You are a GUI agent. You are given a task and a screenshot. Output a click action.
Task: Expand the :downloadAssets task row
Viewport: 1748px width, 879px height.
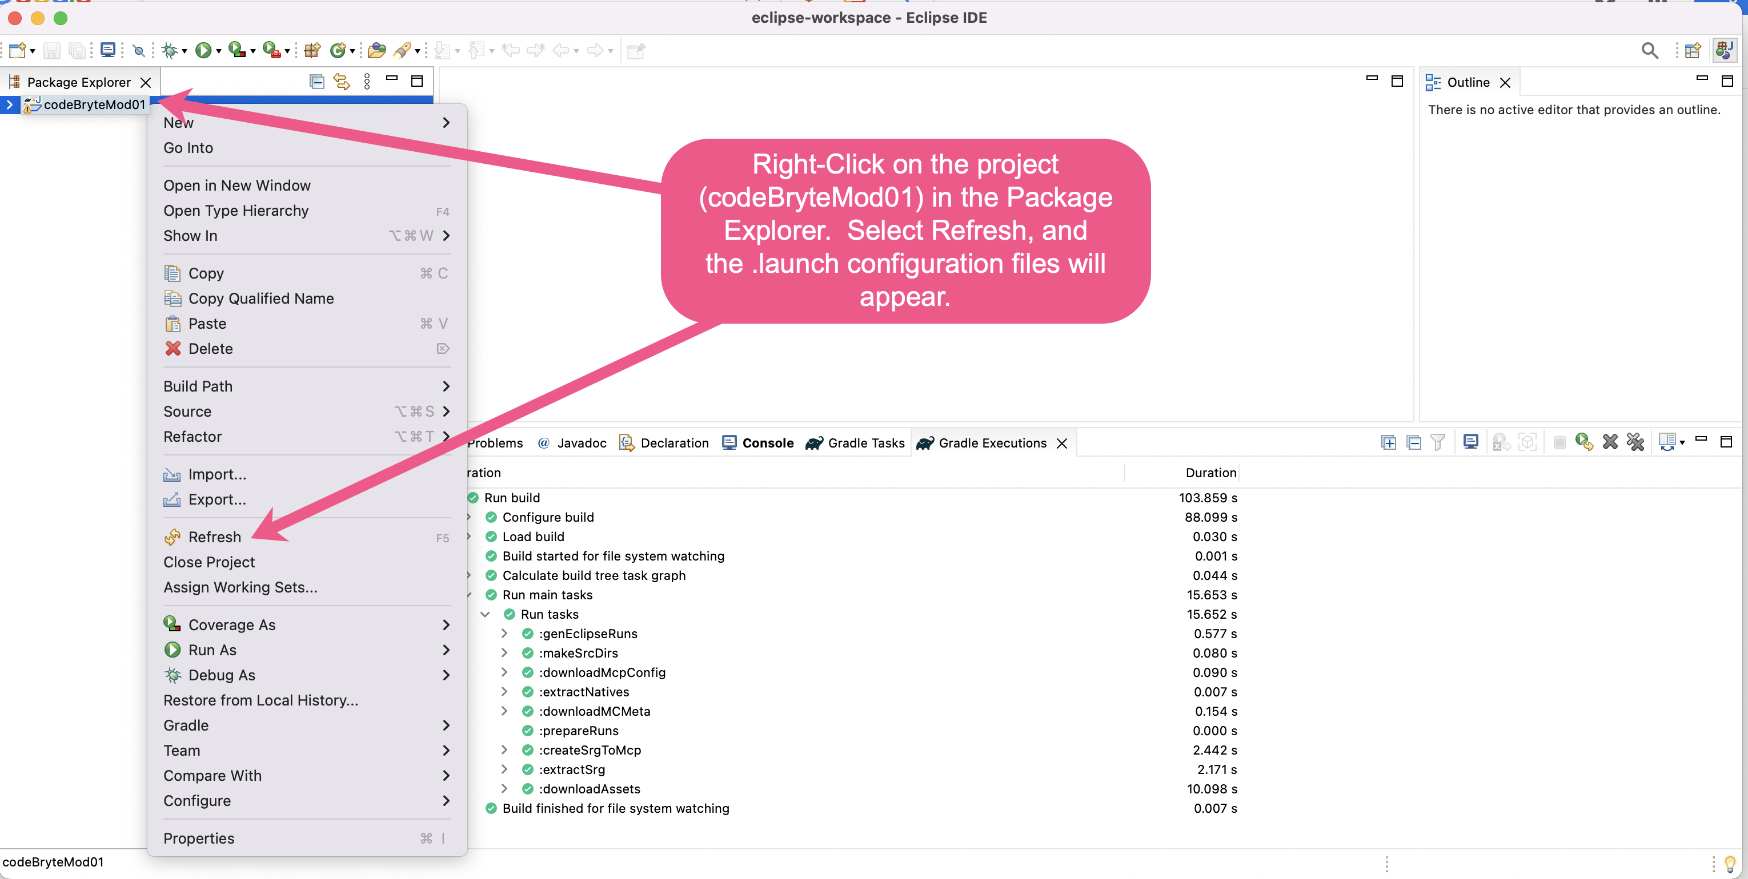[504, 789]
